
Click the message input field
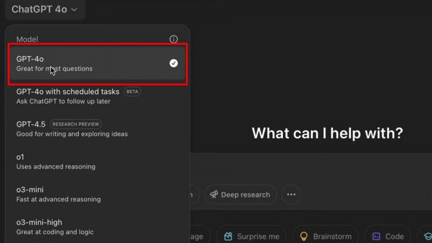pyautogui.click(x=311, y=168)
